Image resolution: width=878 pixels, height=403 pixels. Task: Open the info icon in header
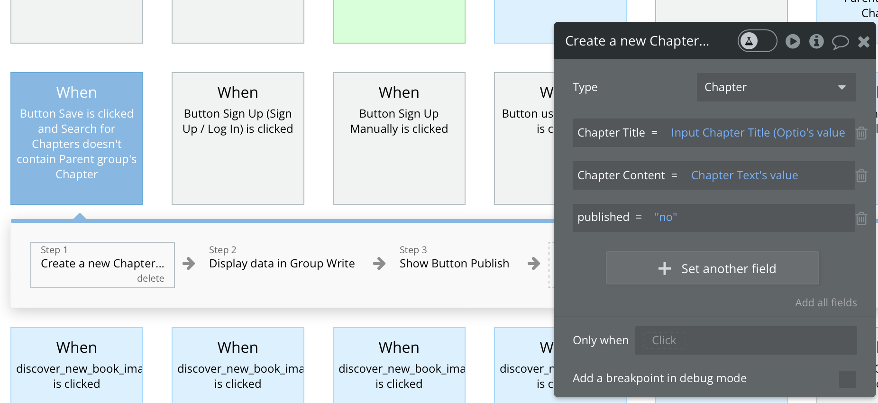[x=816, y=41]
